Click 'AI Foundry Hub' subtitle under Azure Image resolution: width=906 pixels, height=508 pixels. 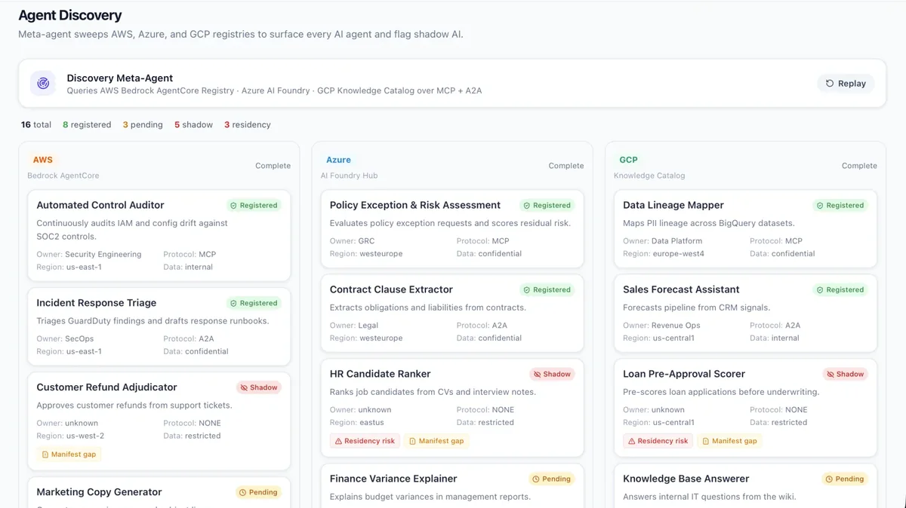tap(349, 176)
